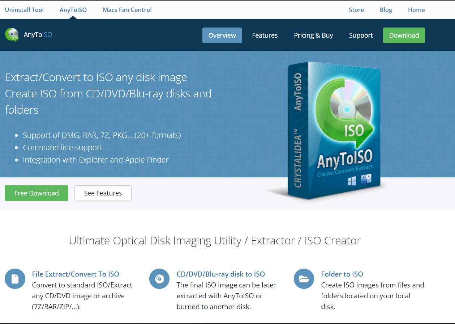Click 'Support of DMG, RAR, 7Z, PKG...' bullet
The image size is (455, 324).
coord(102,135)
